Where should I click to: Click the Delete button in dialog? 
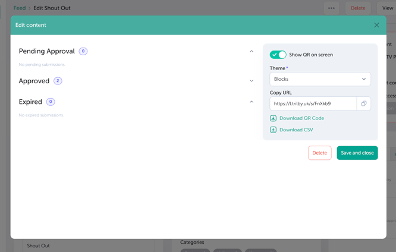tap(319, 153)
